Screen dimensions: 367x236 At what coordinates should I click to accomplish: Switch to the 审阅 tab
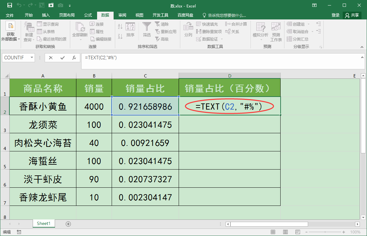122,15
